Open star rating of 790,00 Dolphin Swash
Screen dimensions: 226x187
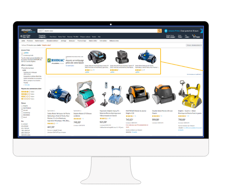pyautogui.click(x=182, y=116)
